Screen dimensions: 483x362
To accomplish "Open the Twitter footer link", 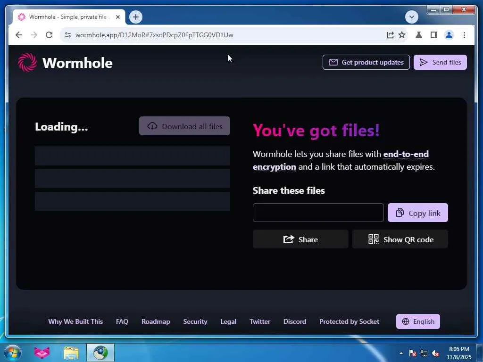I will [260, 321].
